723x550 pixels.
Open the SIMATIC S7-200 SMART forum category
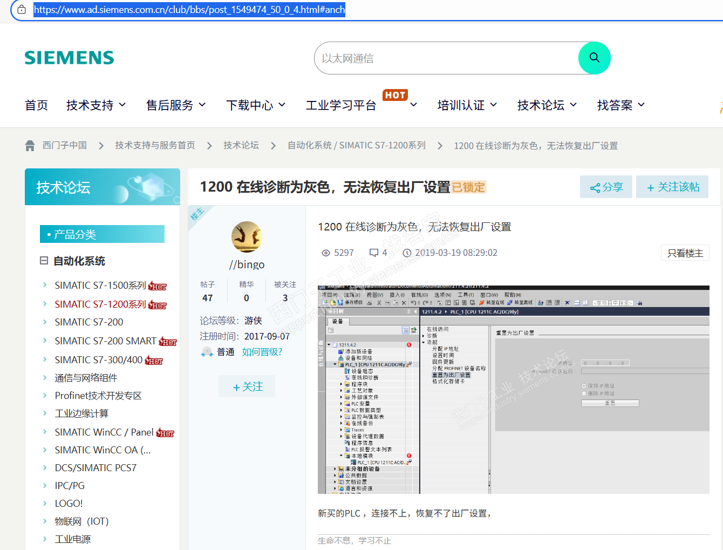pyautogui.click(x=106, y=341)
